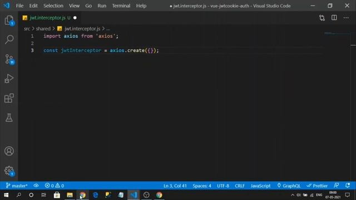The height and width of the screenshot is (200, 356).
Task: Open the Source Control view
Action: pos(9,59)
